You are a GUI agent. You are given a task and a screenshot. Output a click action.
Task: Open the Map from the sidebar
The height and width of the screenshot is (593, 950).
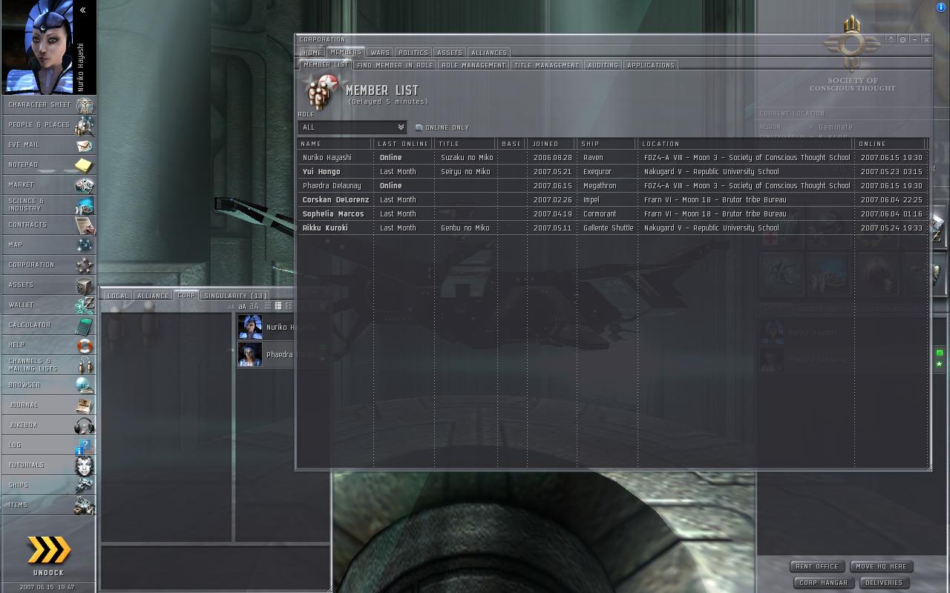coord(48,245)
